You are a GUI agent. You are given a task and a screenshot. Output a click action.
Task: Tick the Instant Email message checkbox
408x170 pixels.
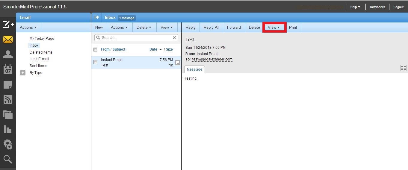click(96, 62)
